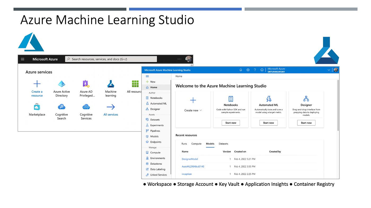Open the Azure portal ellipsis menu

(x=179, y=59)
